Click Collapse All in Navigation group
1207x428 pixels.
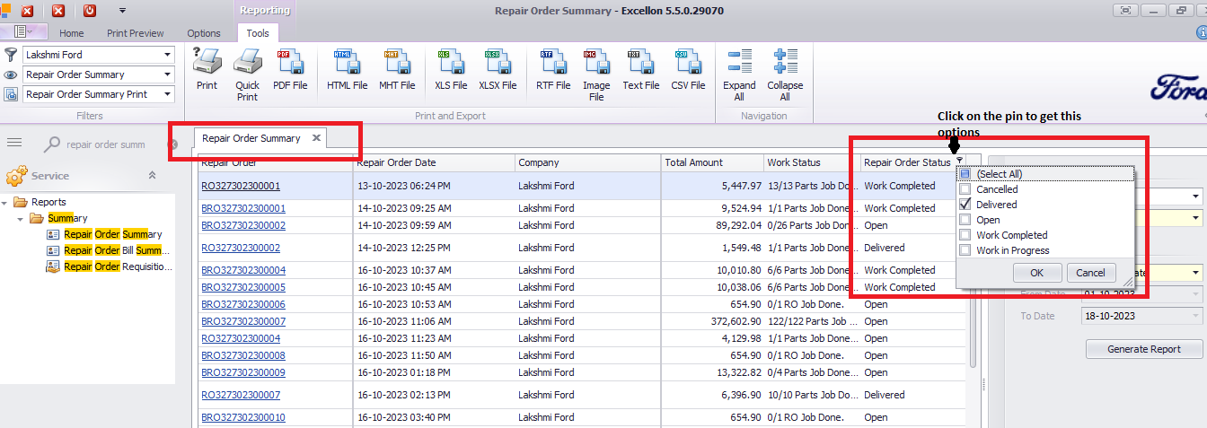click(785, 74)
